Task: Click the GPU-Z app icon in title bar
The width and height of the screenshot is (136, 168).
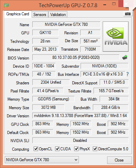Action: [x=6, y=5]
